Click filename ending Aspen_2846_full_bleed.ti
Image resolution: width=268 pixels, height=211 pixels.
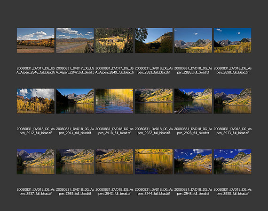tap(36, 70)
